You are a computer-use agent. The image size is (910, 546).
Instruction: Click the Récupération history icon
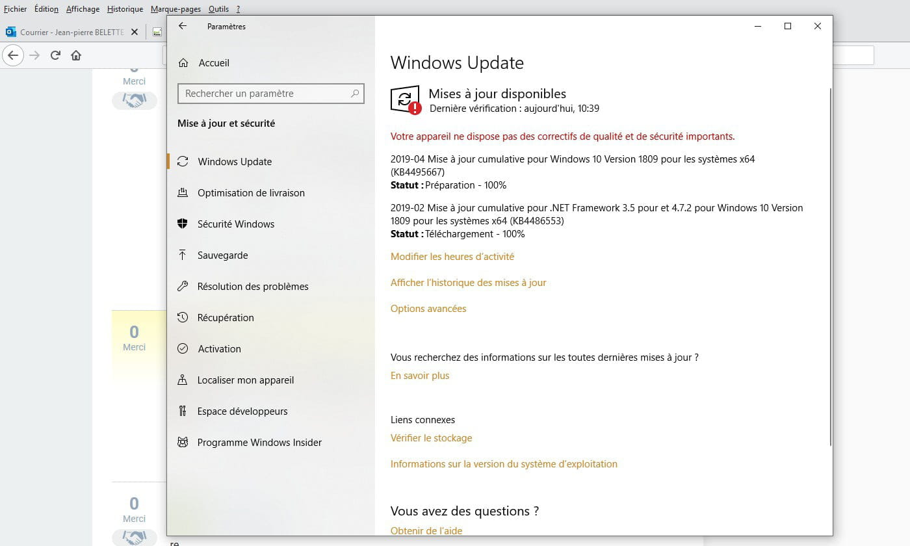tap(183, 317)
